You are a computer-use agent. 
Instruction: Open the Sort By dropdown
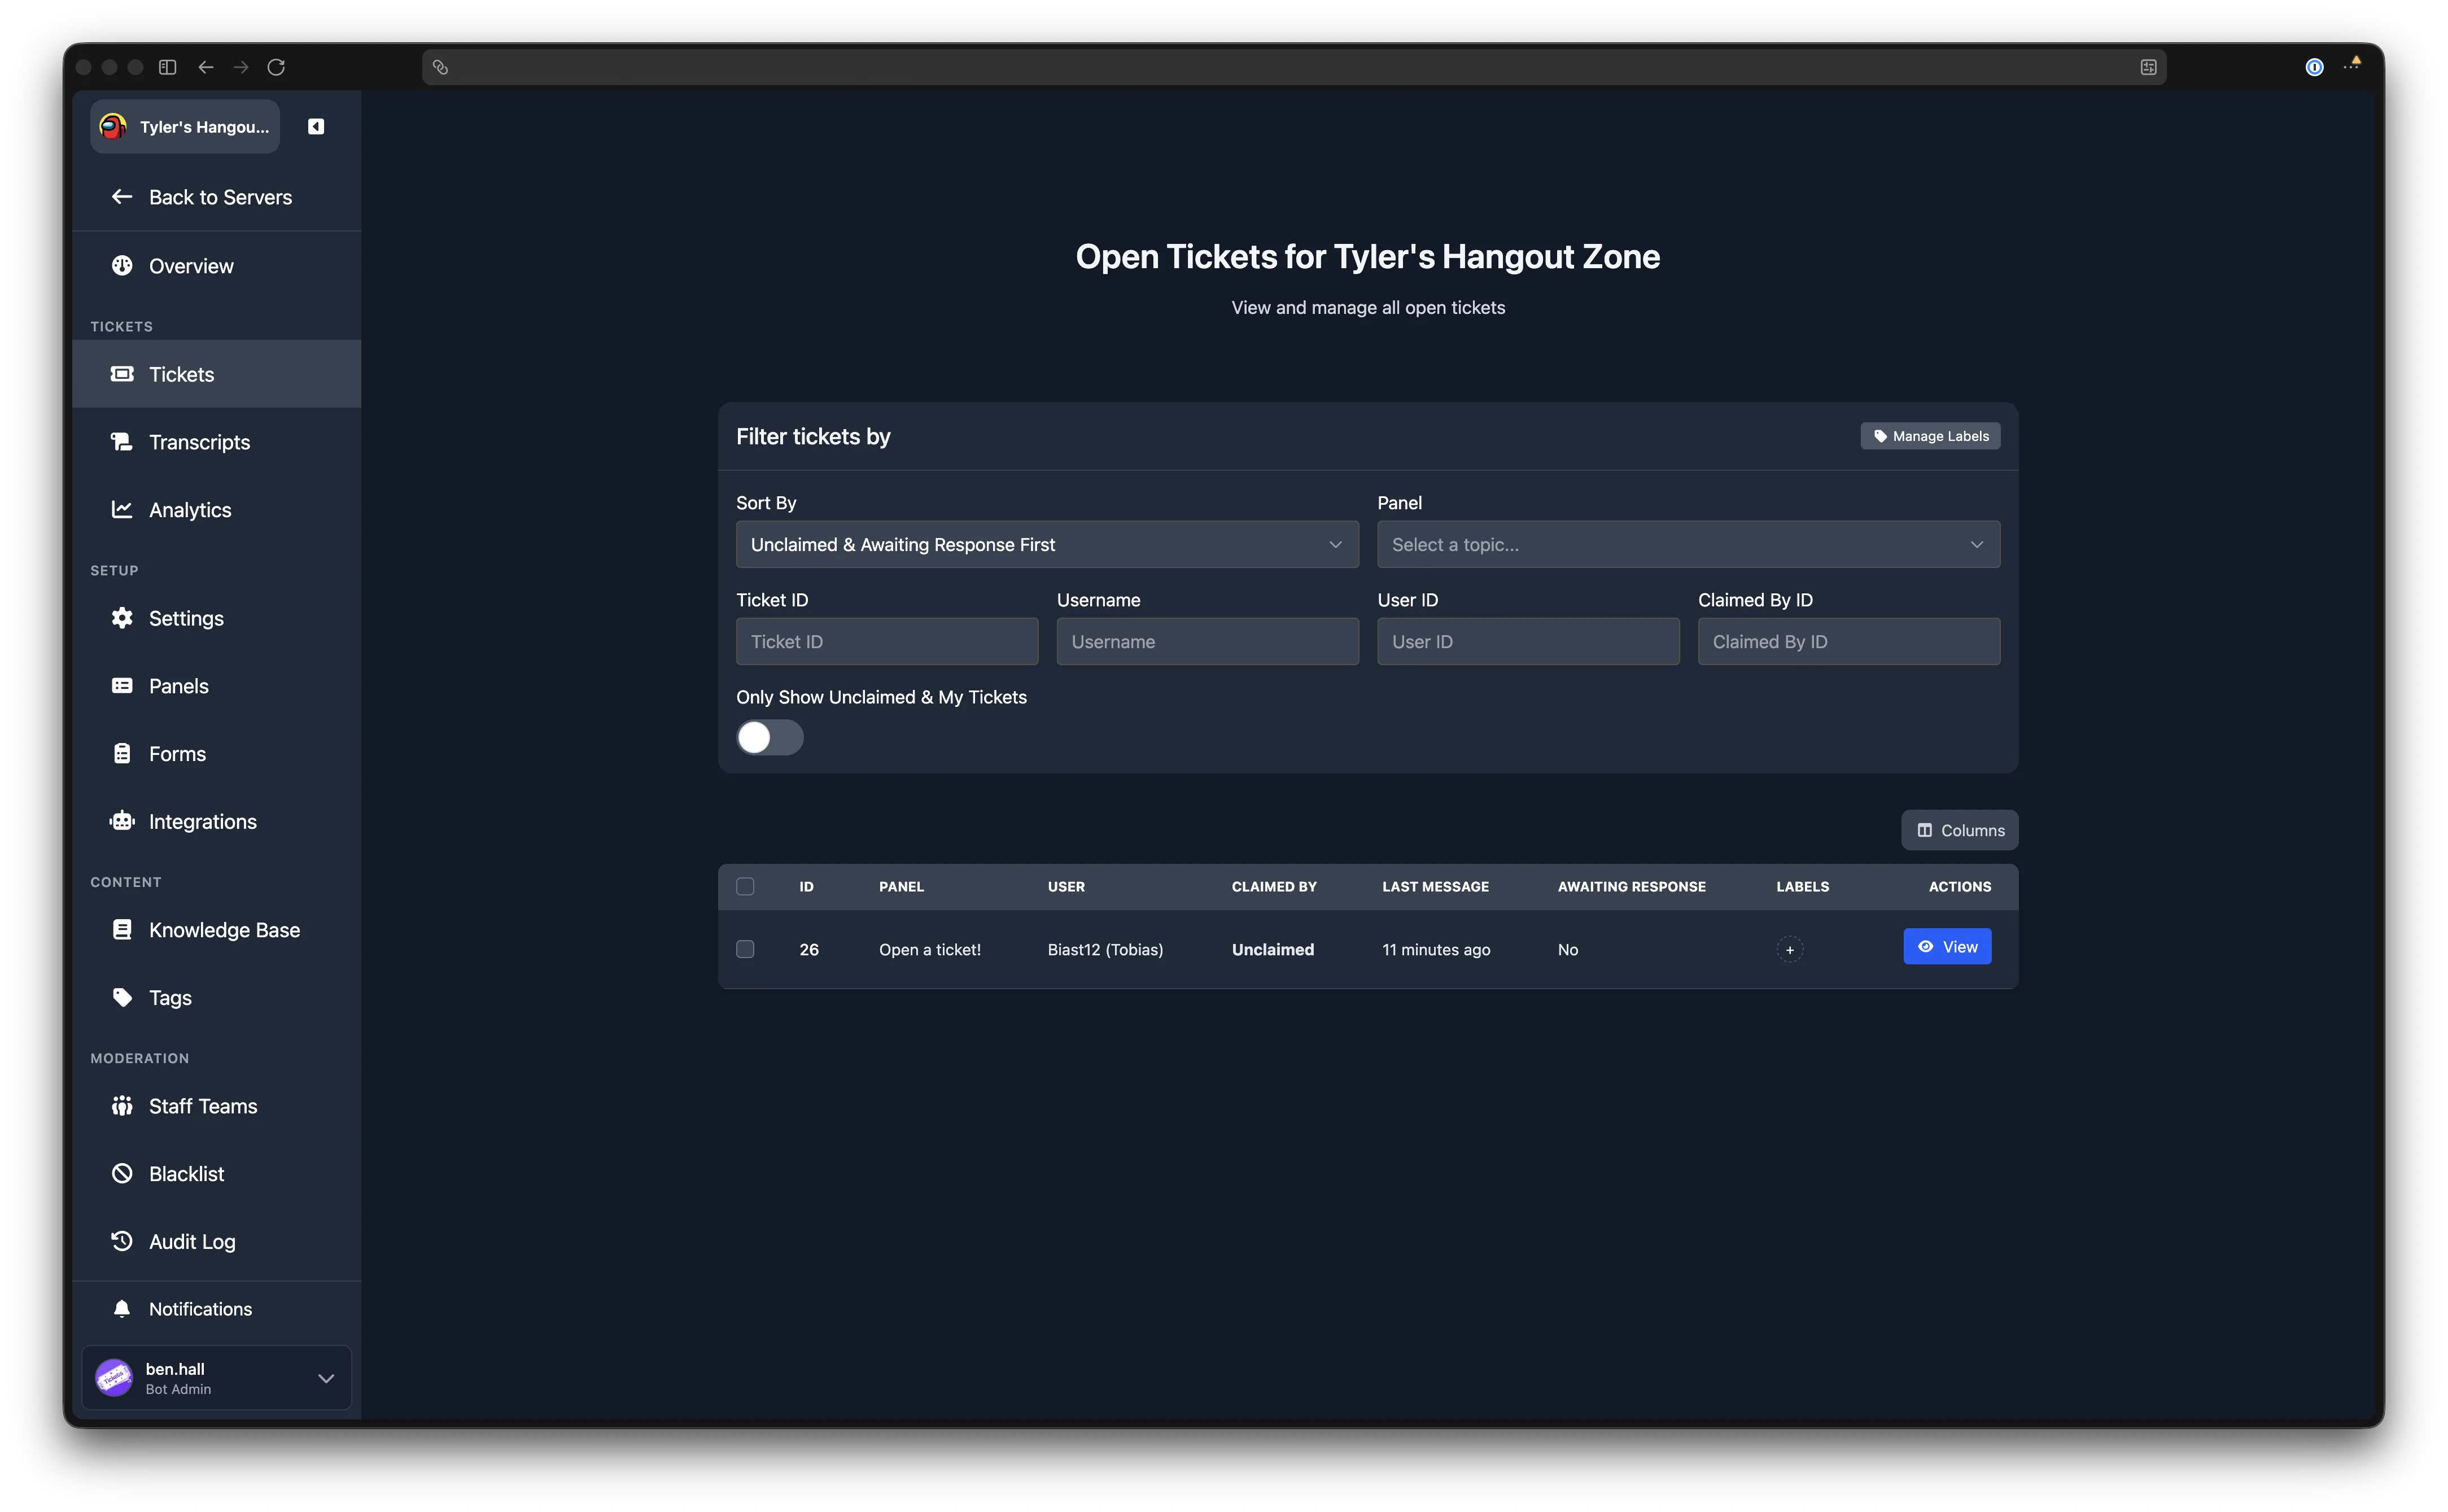pyautogui.click(x=1047, y=544)
